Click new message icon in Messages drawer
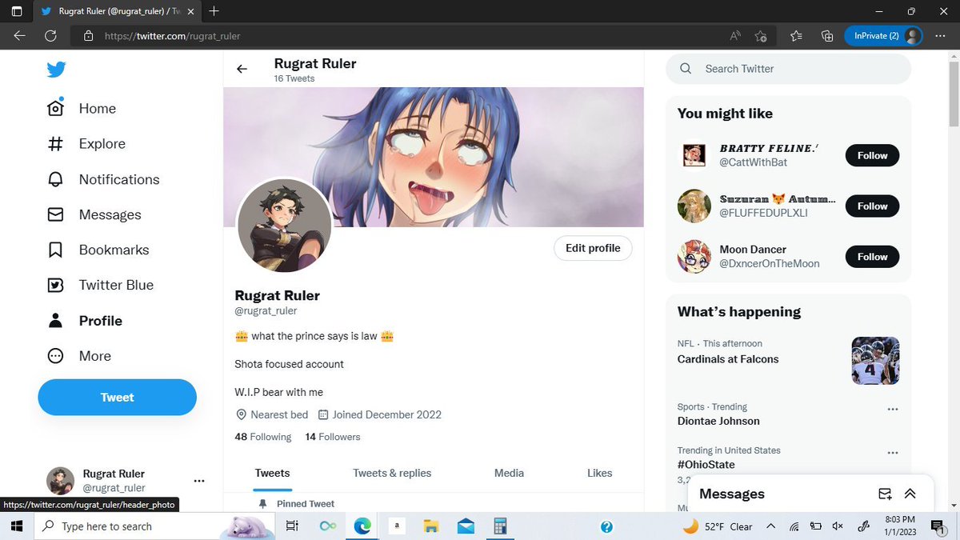The width and height of the screenshot is (960, 540). [x=884, y=494]
